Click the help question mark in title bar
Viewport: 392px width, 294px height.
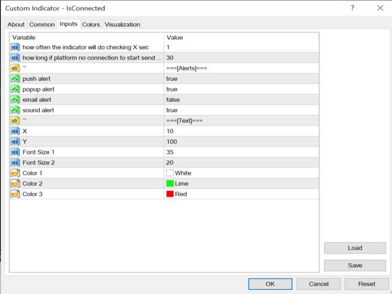(x=352, y=8)
